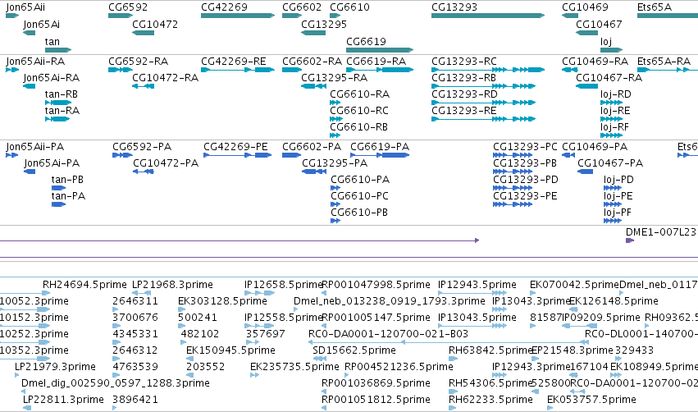Image resolution: width=698 pixels, height=412 pixels.
Task: Click EST EK070042.5prime
Action: 574,285
